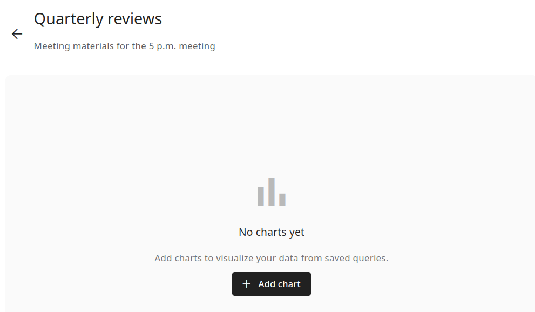Click the leftmost bar of the chart icon
This screenshot has width=535, height=312.
coord(261,196)
